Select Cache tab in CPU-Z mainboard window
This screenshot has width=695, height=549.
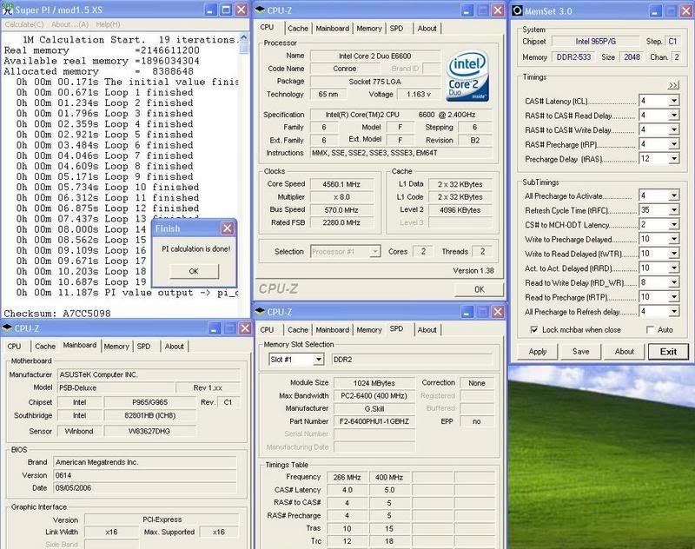click(45, 347)
